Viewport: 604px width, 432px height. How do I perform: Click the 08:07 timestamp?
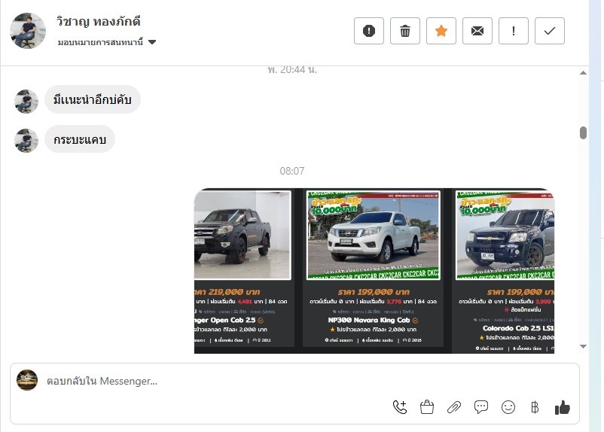(292, 171)
